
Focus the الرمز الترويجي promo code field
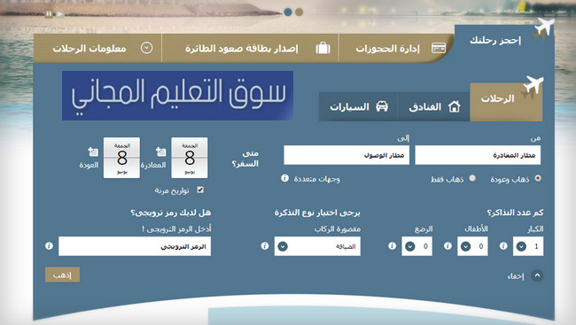135,246
